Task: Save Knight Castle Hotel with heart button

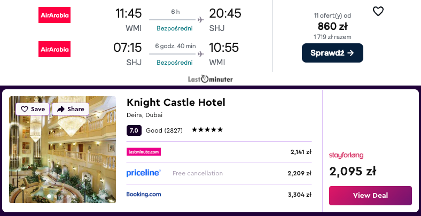Action: click(x=33, y=109)
